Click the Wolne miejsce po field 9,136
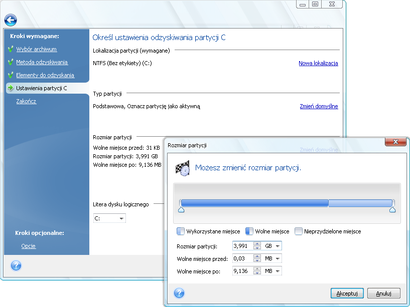 tap(243, 271)
